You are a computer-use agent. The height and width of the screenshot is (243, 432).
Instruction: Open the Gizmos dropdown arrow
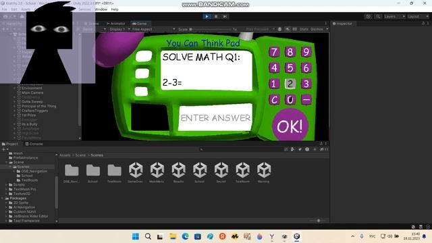click(x=327, y=29)
